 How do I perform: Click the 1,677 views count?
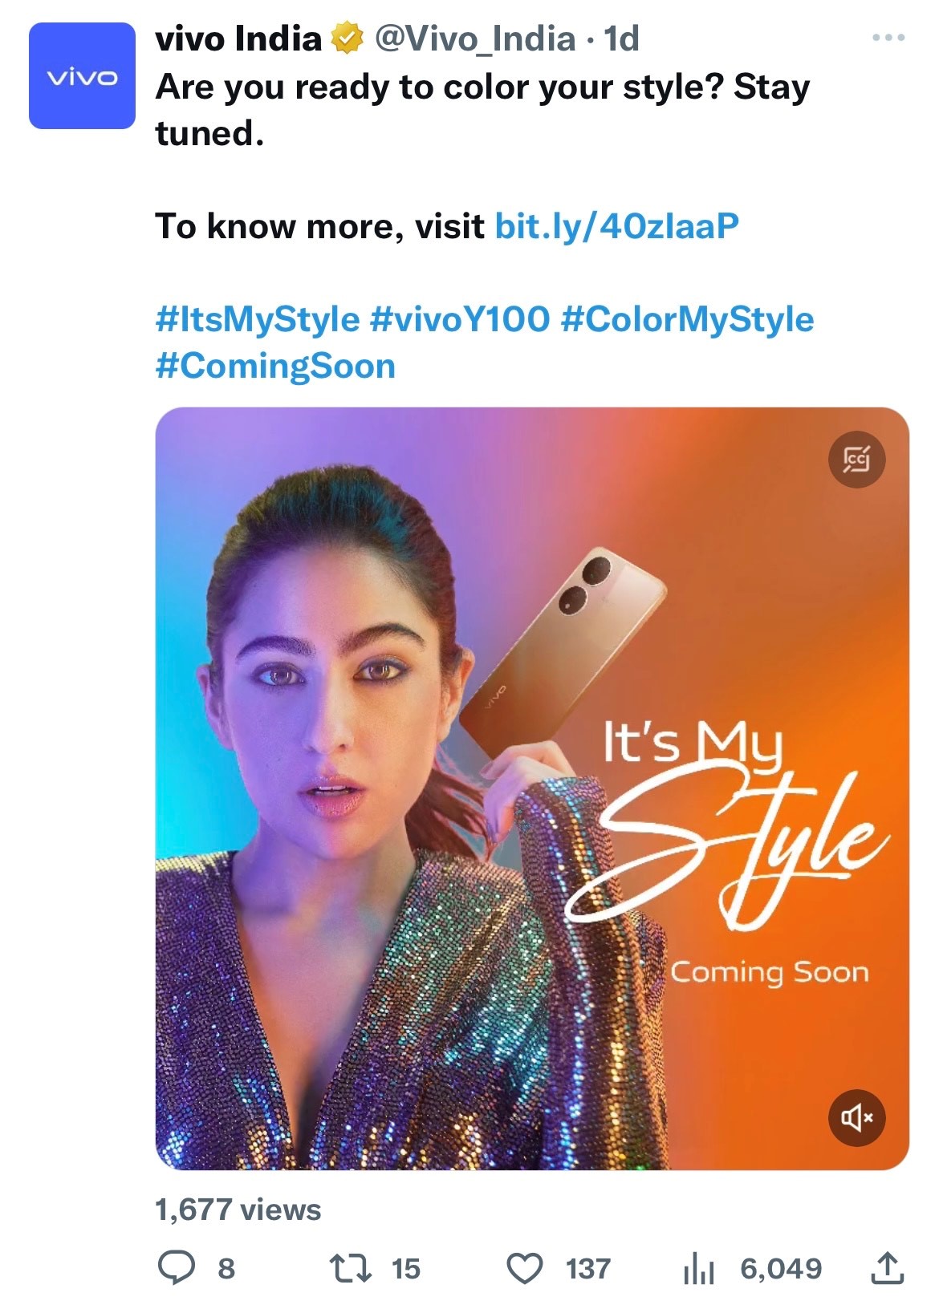[238, 1209]
